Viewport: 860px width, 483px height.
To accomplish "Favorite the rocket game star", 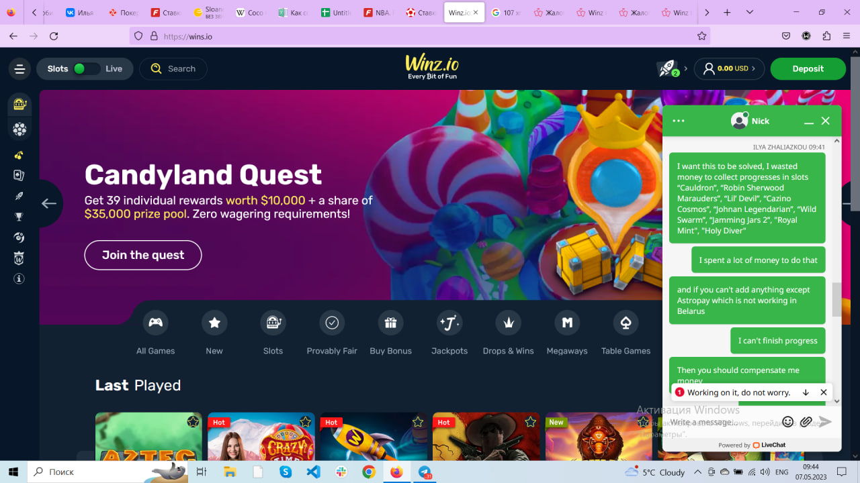I will 418,422.
